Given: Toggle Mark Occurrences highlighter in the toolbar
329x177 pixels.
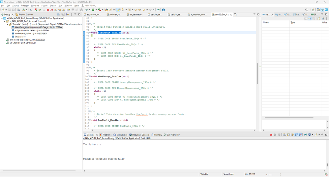Looking at the screenshot, I should tap(118, 10).
